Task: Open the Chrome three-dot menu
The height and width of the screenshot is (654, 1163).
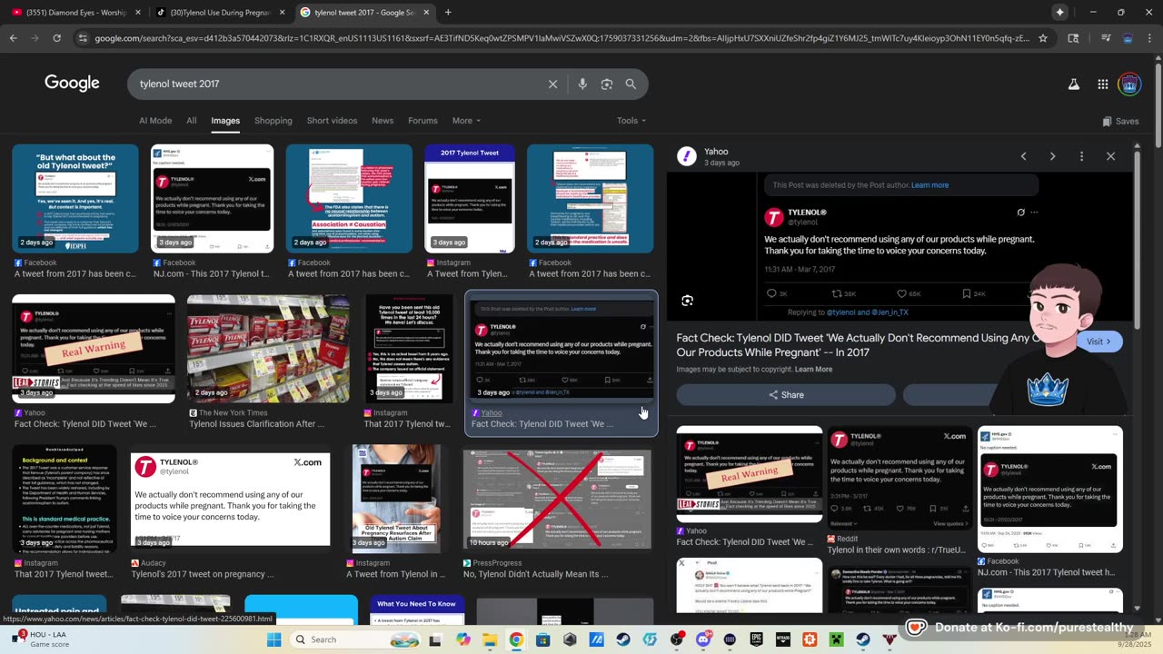Action: 1149,38
